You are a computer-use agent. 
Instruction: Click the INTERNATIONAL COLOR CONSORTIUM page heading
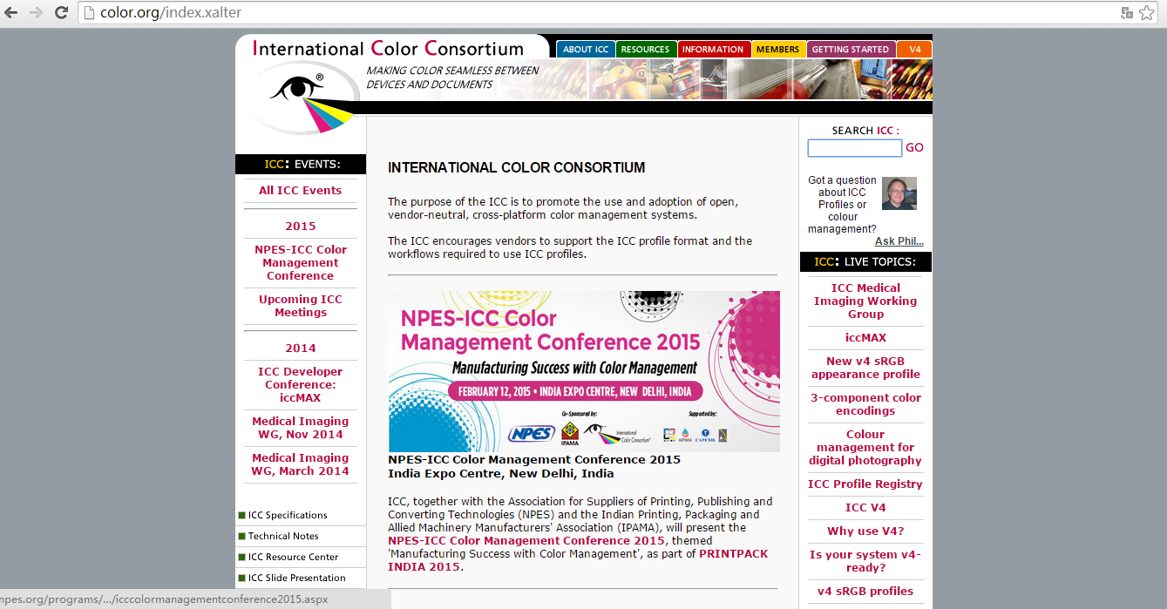point(517,167)
